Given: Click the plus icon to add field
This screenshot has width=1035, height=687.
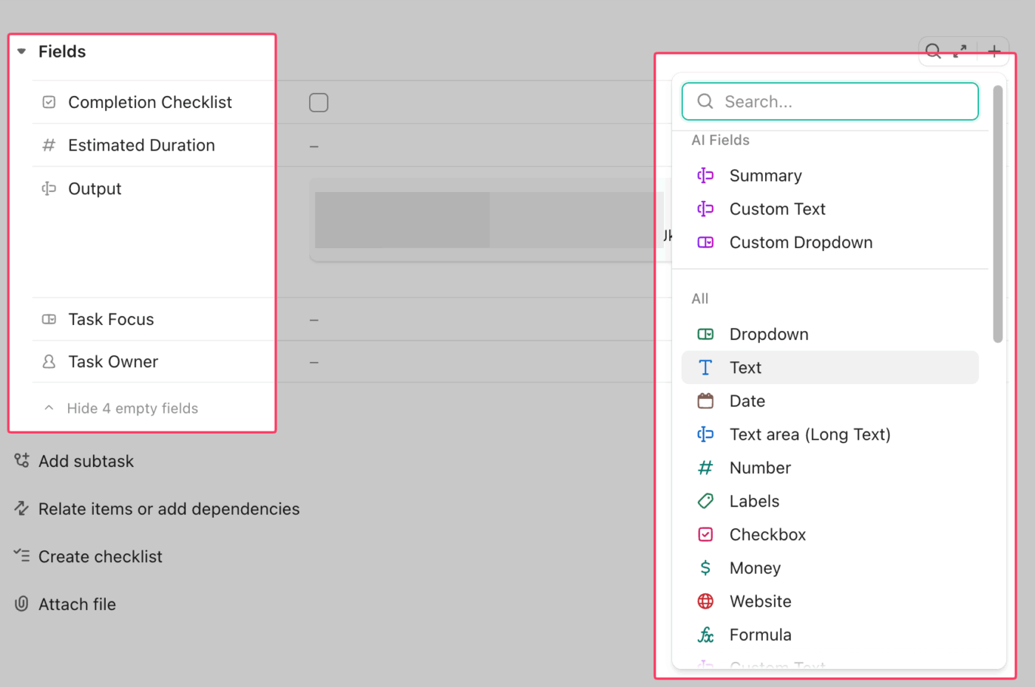Looking at the screenshot, I should [x=994, y=51].
